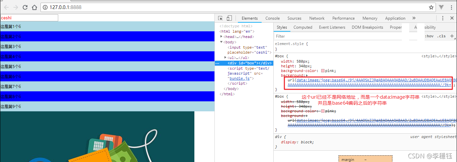View site information icon in address bar
The height and width of the screenshot is (162, 457).
click(x=45, y=7)
